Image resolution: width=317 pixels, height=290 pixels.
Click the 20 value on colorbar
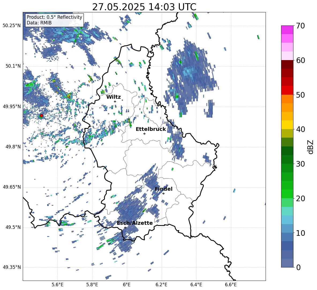pos(300,199)
